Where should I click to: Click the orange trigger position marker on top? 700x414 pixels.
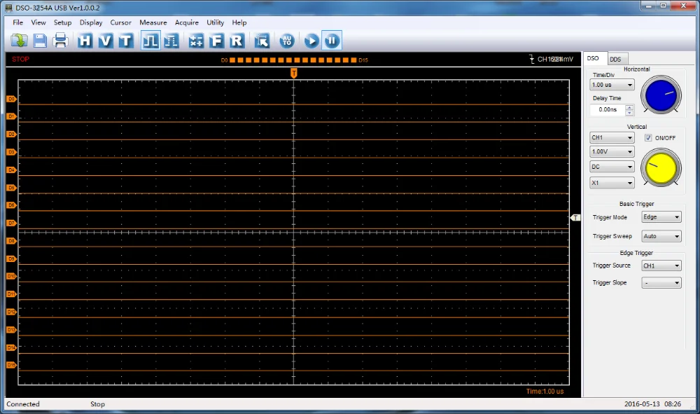[x=294, y=74]
